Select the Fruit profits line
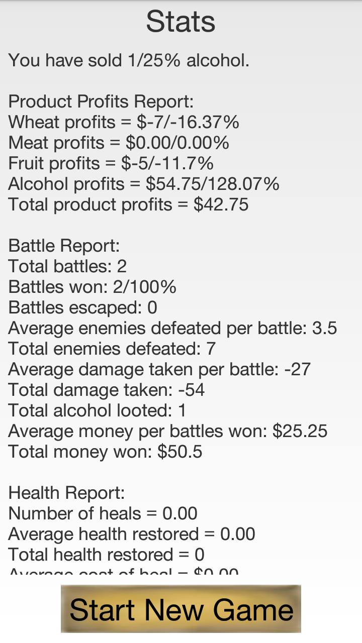This screenshot has height=643, width=362. tap(111, 163)
